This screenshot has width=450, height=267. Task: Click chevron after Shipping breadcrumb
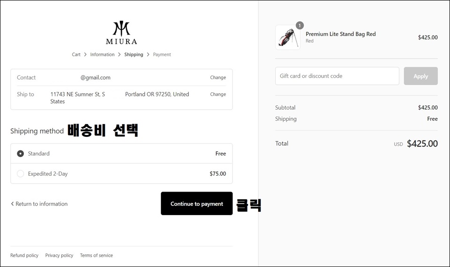pos(148,54)
